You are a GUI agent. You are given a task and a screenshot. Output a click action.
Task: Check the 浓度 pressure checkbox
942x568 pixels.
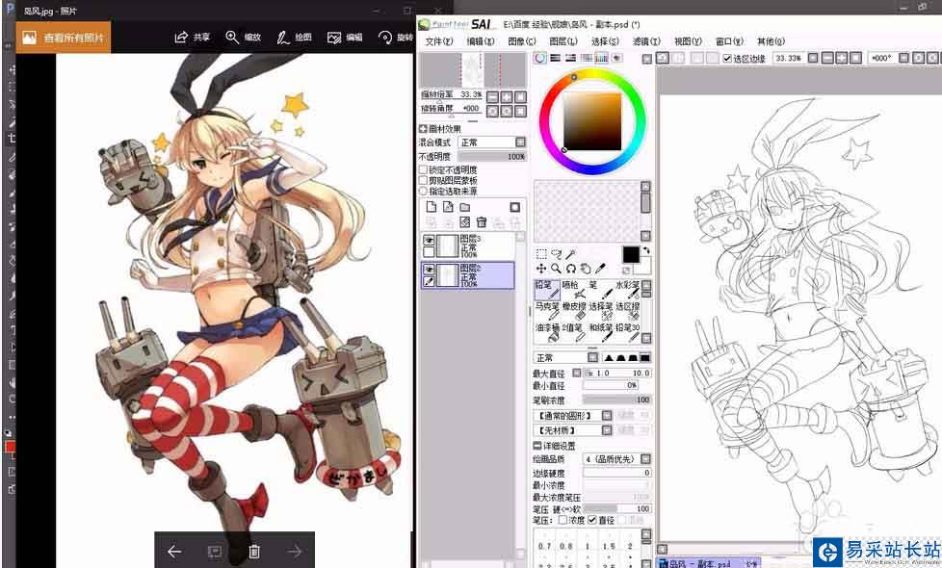(563, 519)
